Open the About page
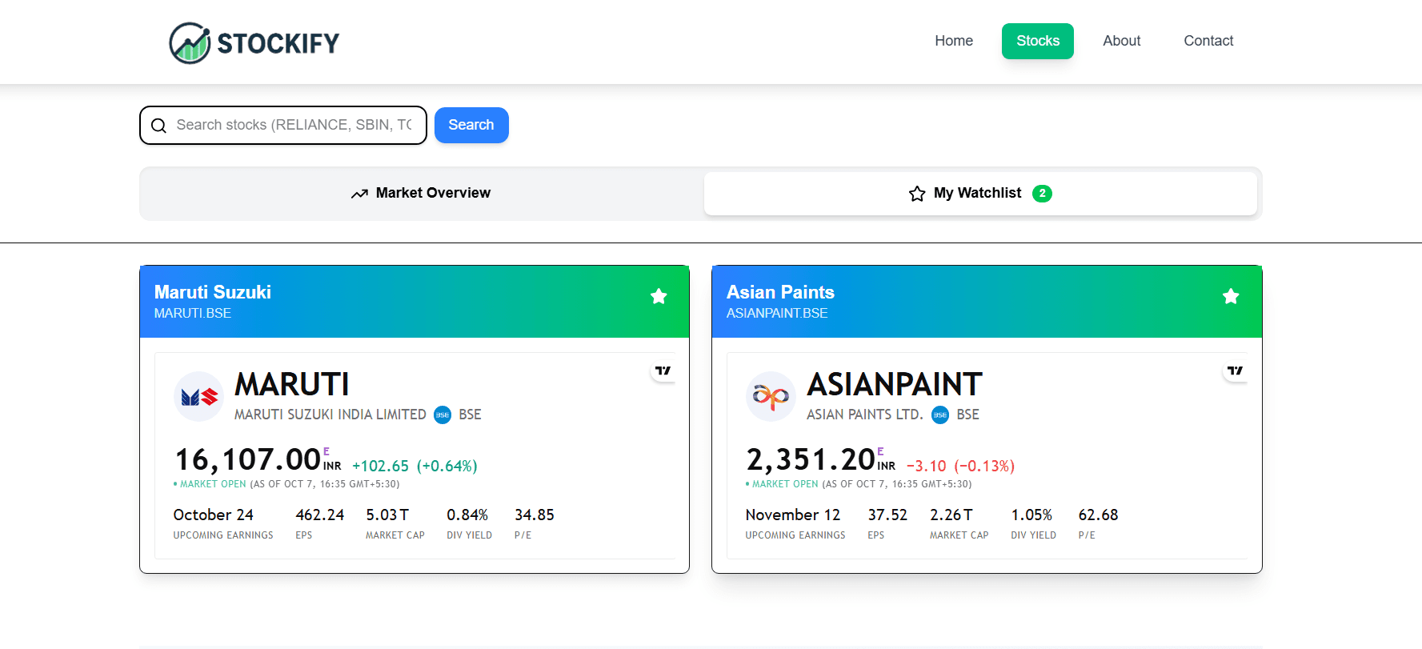1422x649 pixels. pyautogui.click(x=1122, y=41)
